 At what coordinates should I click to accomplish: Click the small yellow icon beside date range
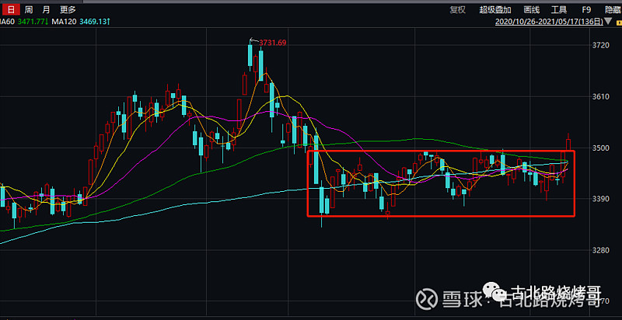619,23
